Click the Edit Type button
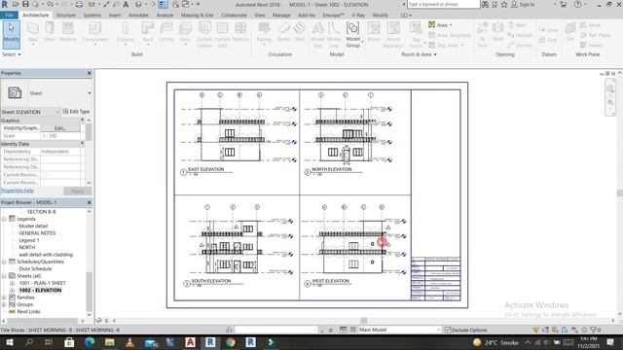 coord(76,112)
